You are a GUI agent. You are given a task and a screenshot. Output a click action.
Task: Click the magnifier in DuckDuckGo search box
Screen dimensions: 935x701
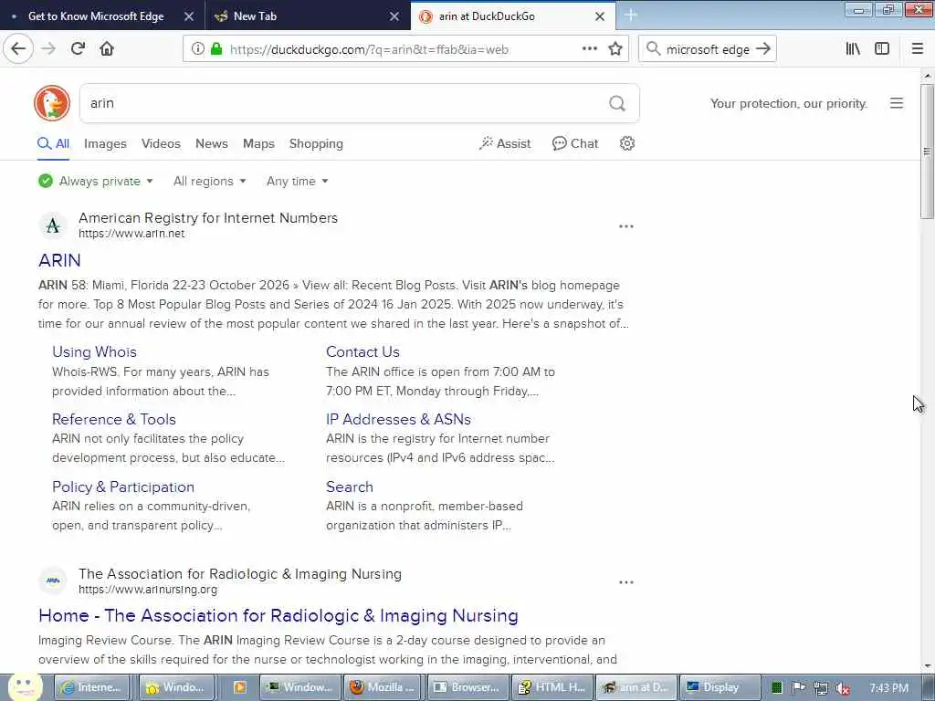[617, 104]
